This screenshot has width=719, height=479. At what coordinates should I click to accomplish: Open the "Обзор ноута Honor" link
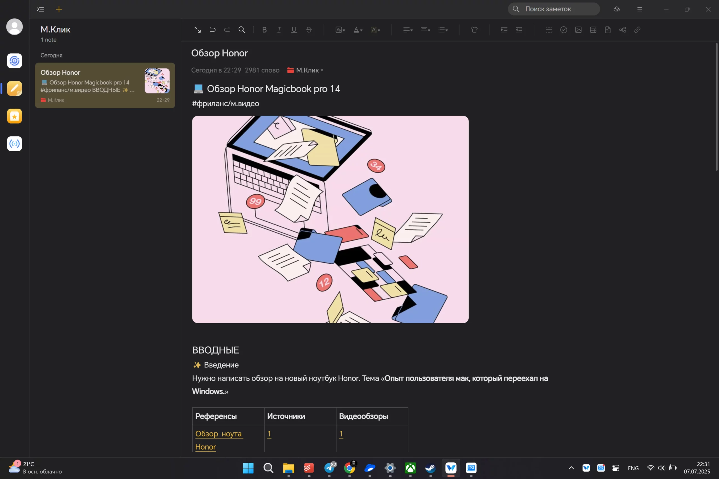pos(218,434)
